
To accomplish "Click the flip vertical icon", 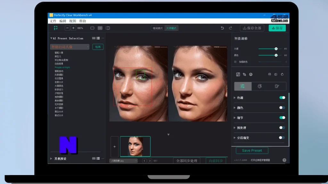I will [x=269, y=74].
